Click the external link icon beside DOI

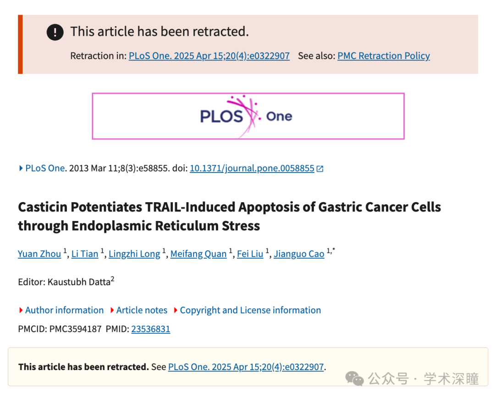[320, 169]
